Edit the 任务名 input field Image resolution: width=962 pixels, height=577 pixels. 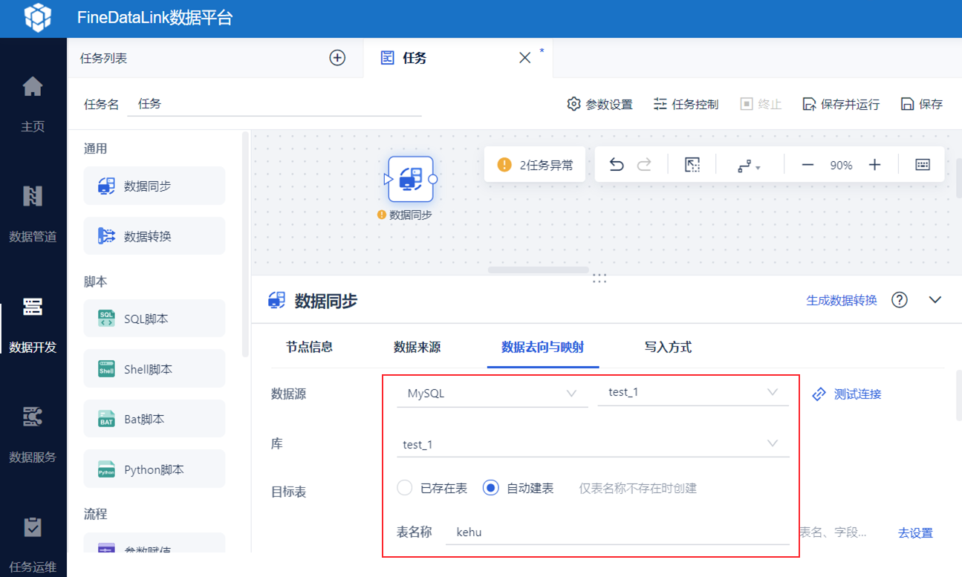[x=274, y=104]
